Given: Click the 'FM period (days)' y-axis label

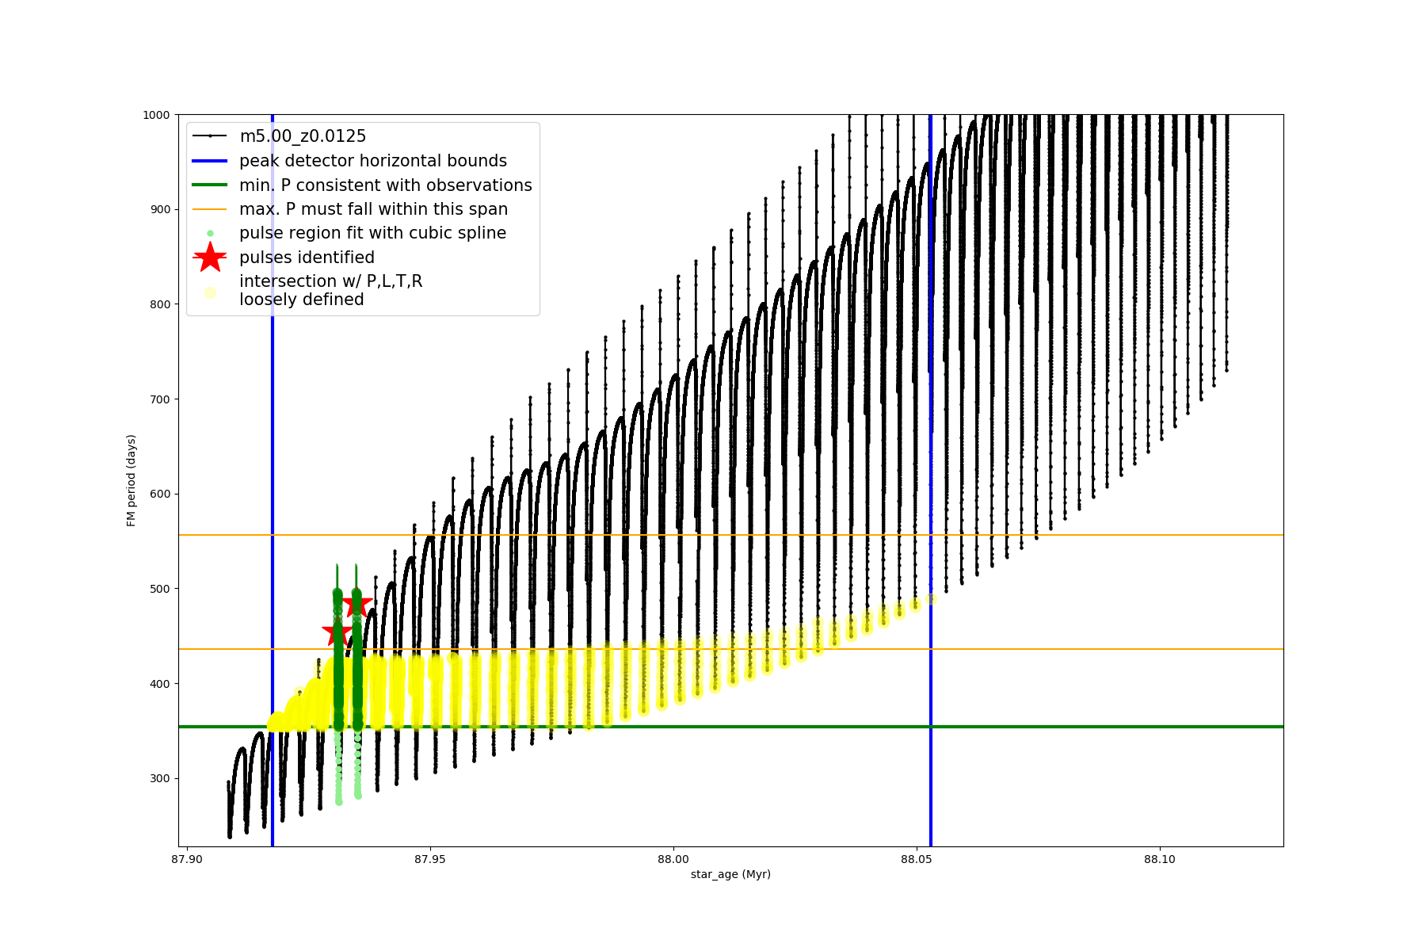Looking at the screenshot, I should [x=132, y=480].
